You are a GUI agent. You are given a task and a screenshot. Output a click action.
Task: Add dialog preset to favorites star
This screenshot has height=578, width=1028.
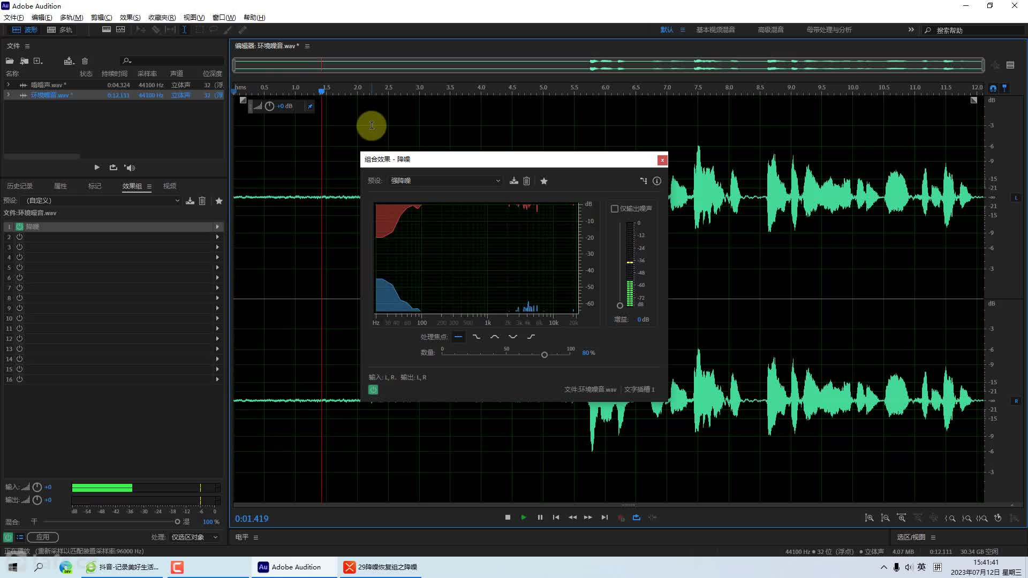pos(544,181)
